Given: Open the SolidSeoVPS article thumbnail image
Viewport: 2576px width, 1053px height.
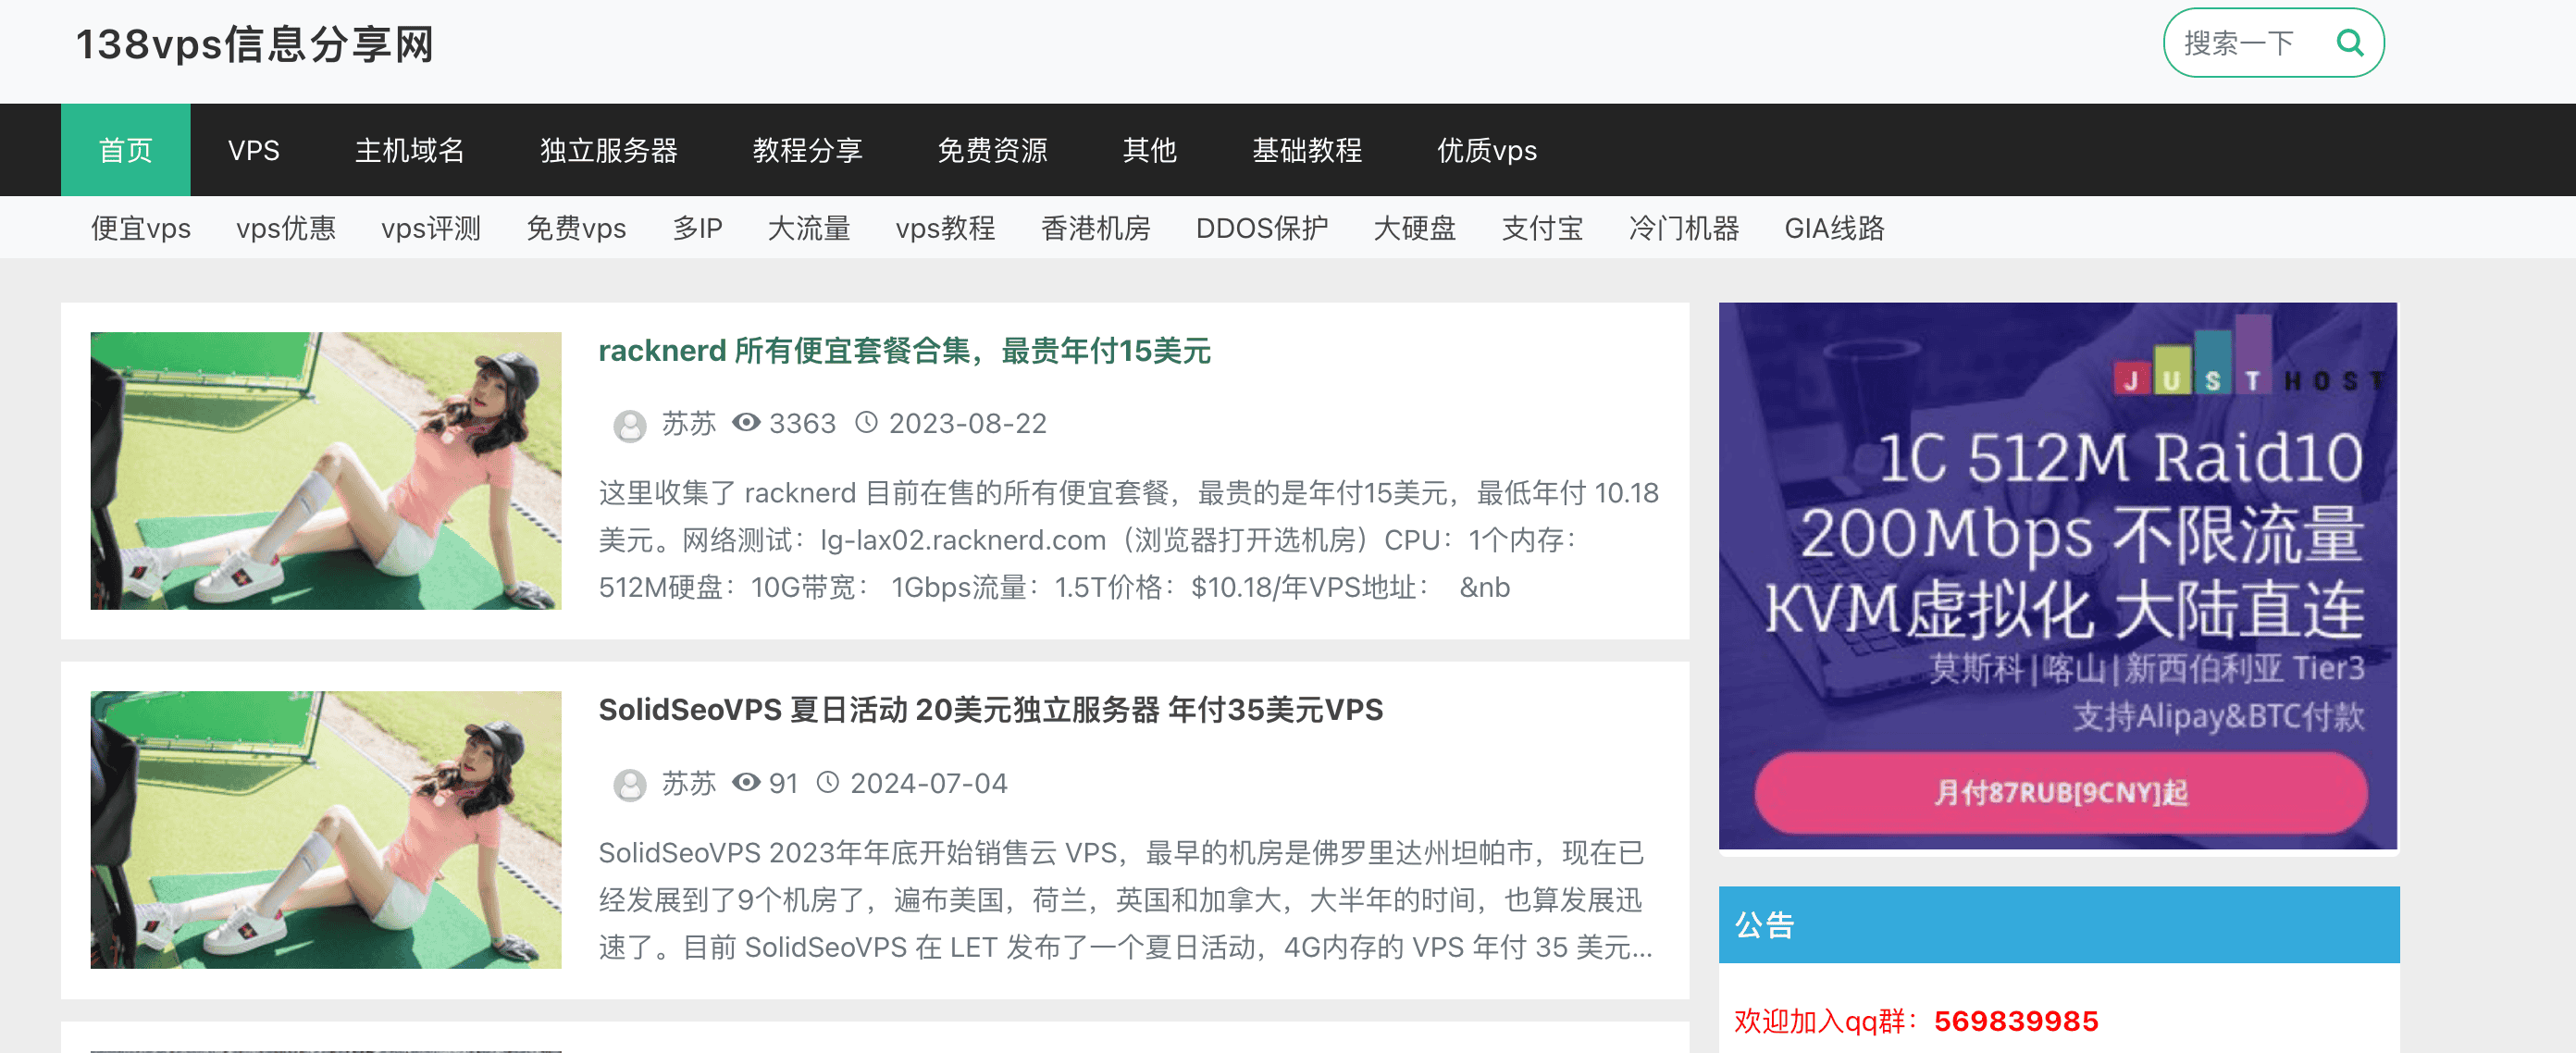Looking at the screenshot, I should point(325,830).
